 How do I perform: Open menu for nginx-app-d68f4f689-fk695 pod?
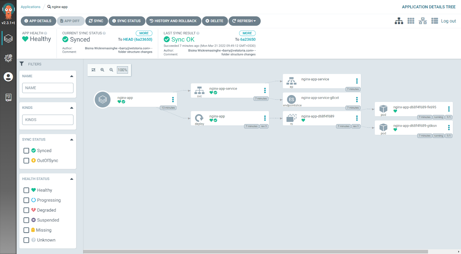pyautogui.click(x=449, y=109)
